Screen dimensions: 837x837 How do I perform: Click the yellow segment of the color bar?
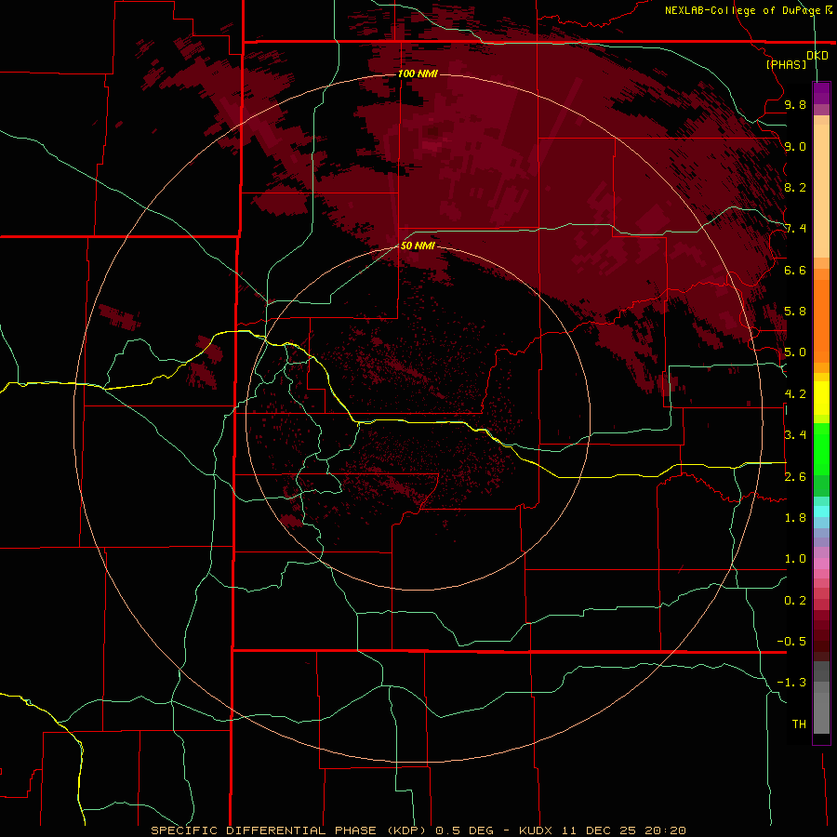click(x=821, y=398)
